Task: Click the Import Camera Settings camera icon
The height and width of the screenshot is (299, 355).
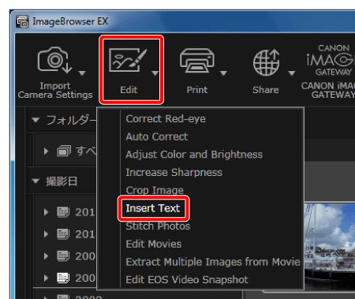Action: pyautogui.click(x=54, y=60)
